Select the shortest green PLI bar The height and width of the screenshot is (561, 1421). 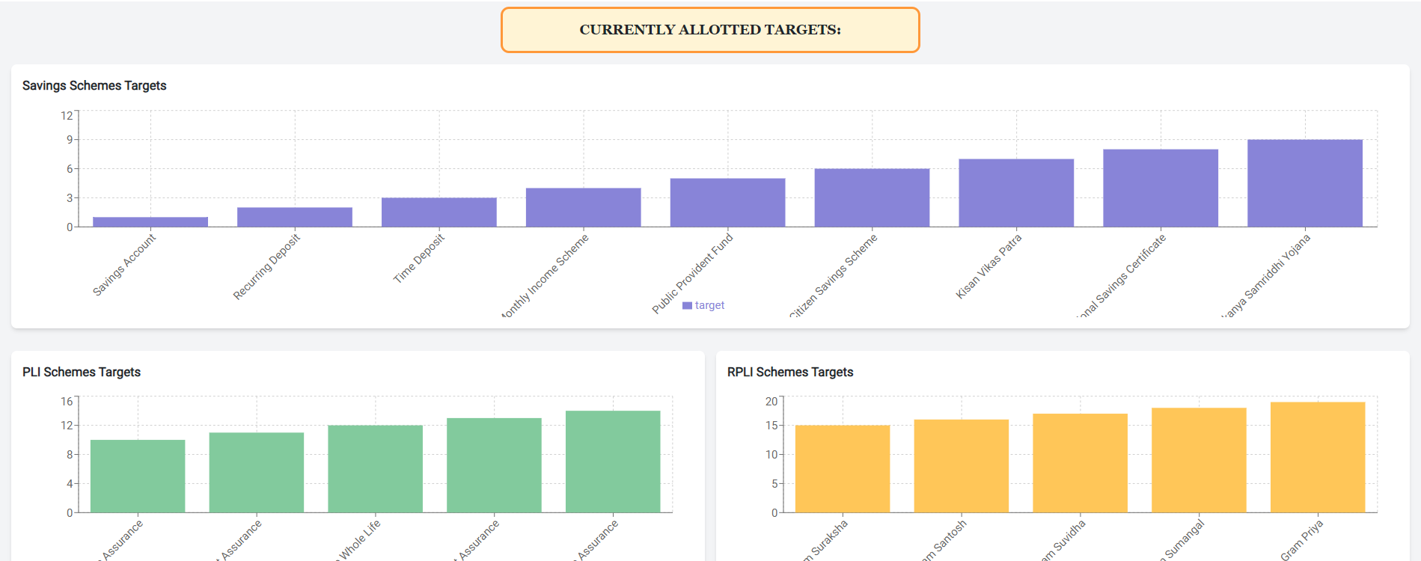[x=138, y=476]
